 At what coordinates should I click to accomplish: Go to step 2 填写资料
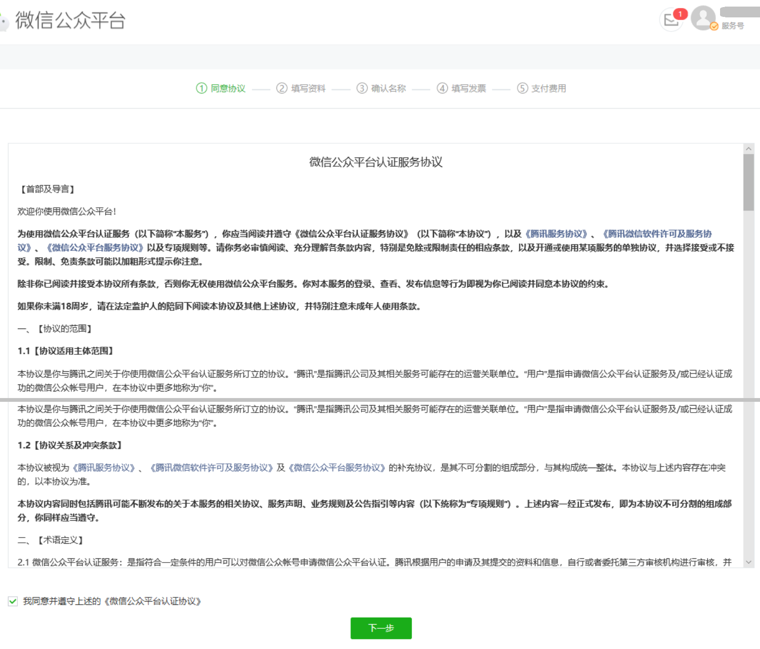(x=301, y=88)
